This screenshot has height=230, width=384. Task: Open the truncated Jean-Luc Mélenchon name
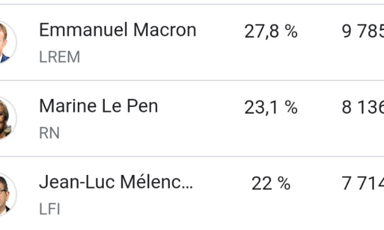(x=115, y=182)
